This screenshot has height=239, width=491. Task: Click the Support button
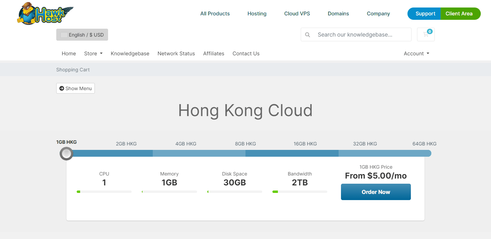(424, 14)
